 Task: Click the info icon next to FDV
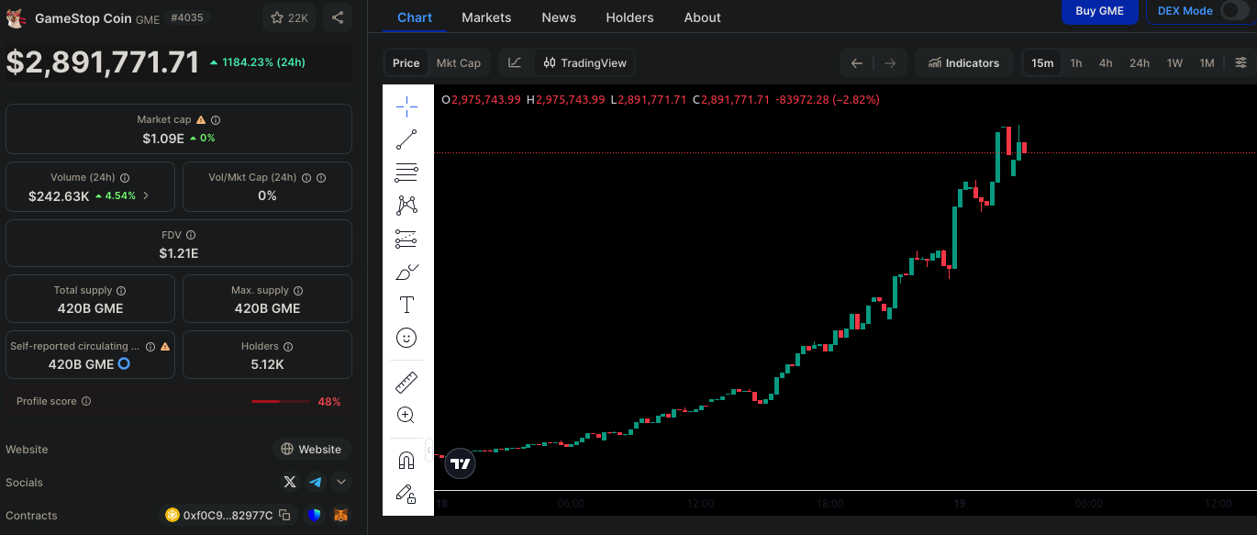[191, 235]
